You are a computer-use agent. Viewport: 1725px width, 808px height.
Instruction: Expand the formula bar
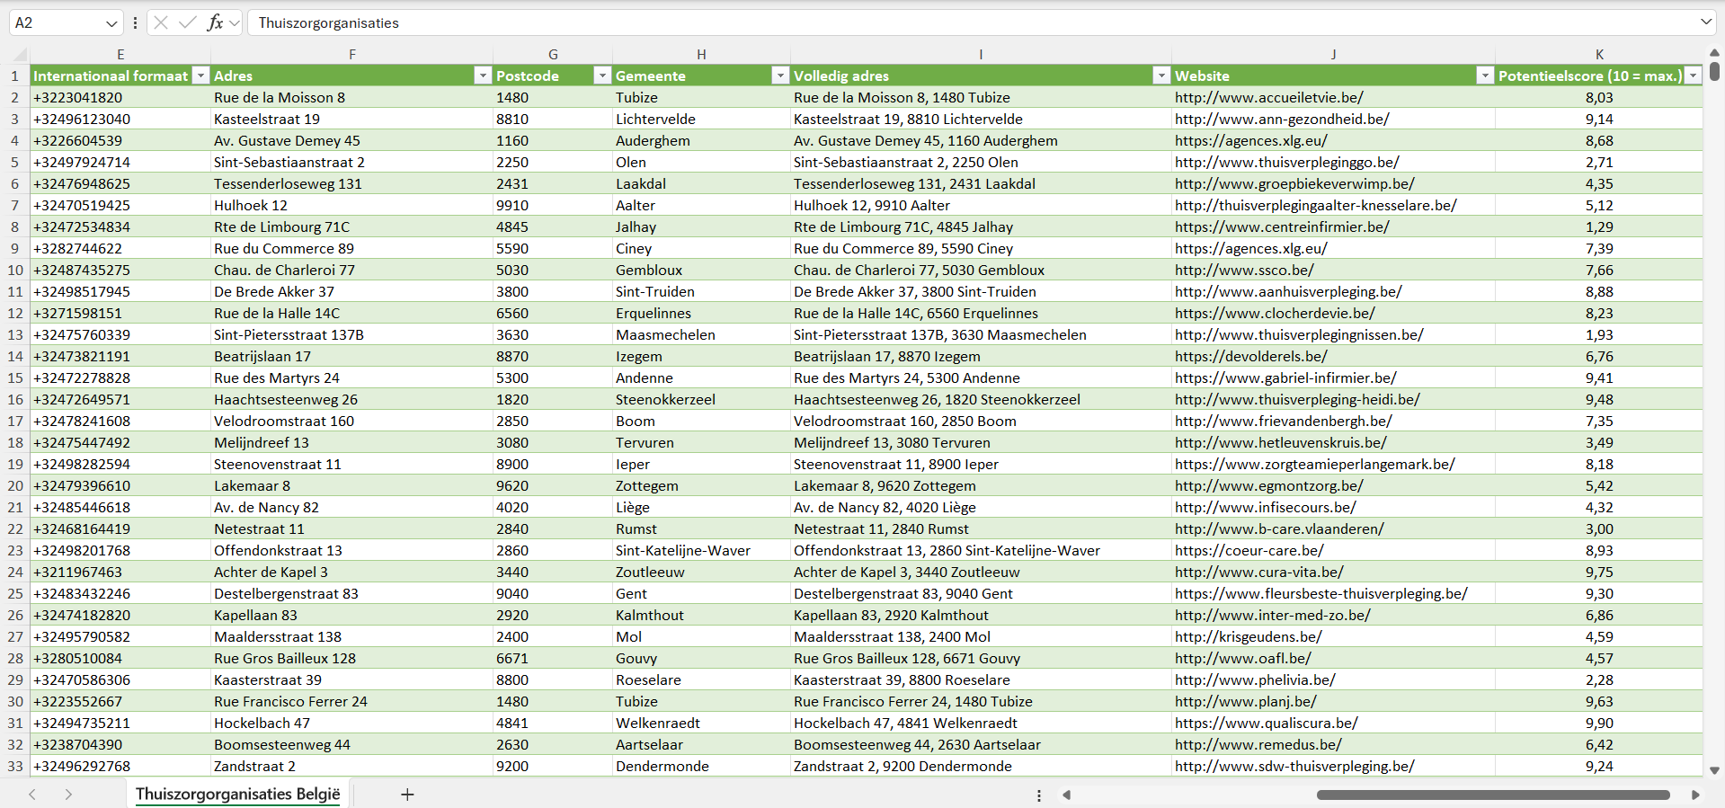(x=1705, y=22)
